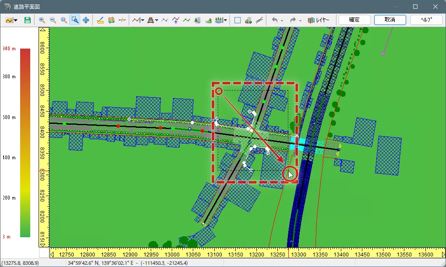Expand the dropdown arrow beside open file icon
446x267 pixels.
16,20
